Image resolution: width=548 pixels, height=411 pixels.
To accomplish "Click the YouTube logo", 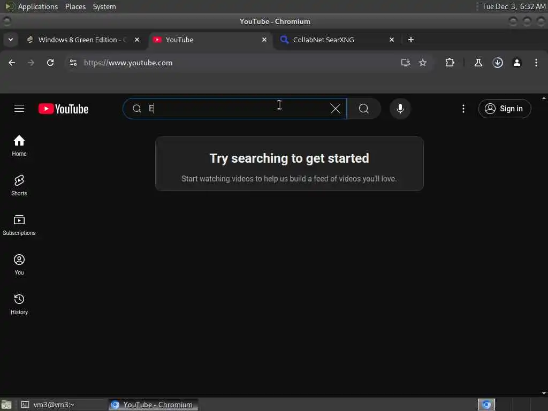I will (63, 109).
